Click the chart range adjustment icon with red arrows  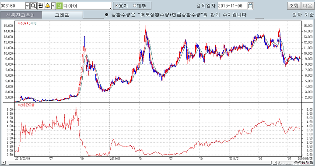pos(304,162)
